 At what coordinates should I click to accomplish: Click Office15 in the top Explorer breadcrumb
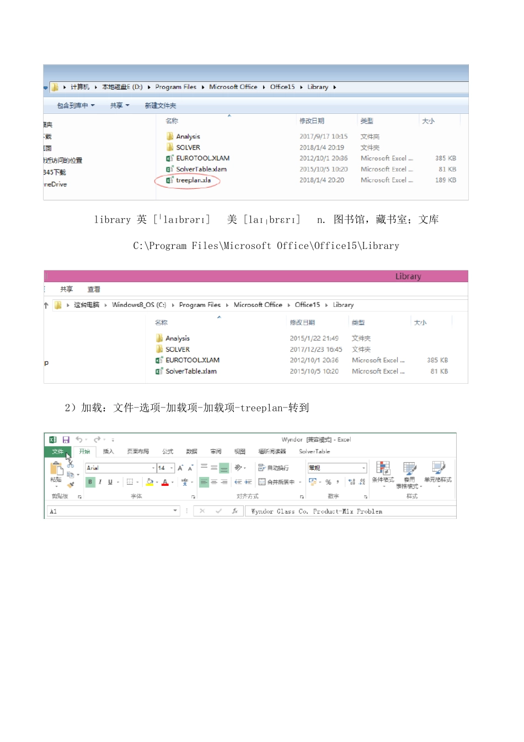click(282, 87)
